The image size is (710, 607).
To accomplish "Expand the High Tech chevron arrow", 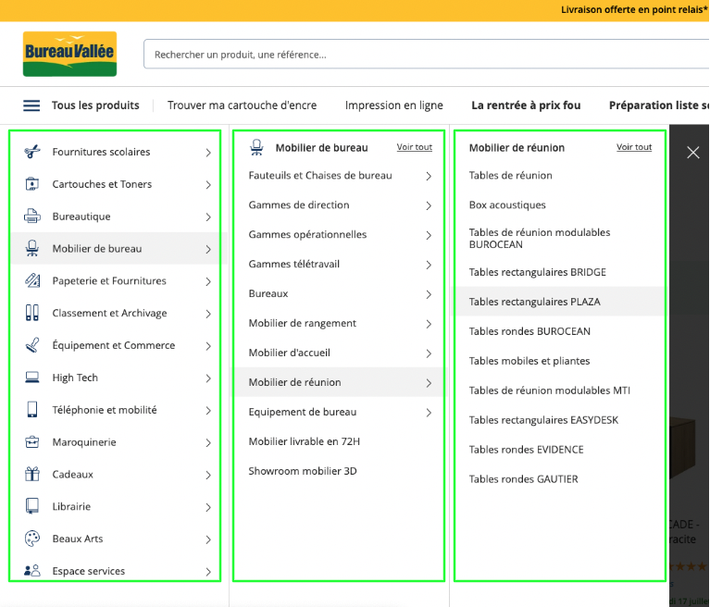I will pos(208,378).
